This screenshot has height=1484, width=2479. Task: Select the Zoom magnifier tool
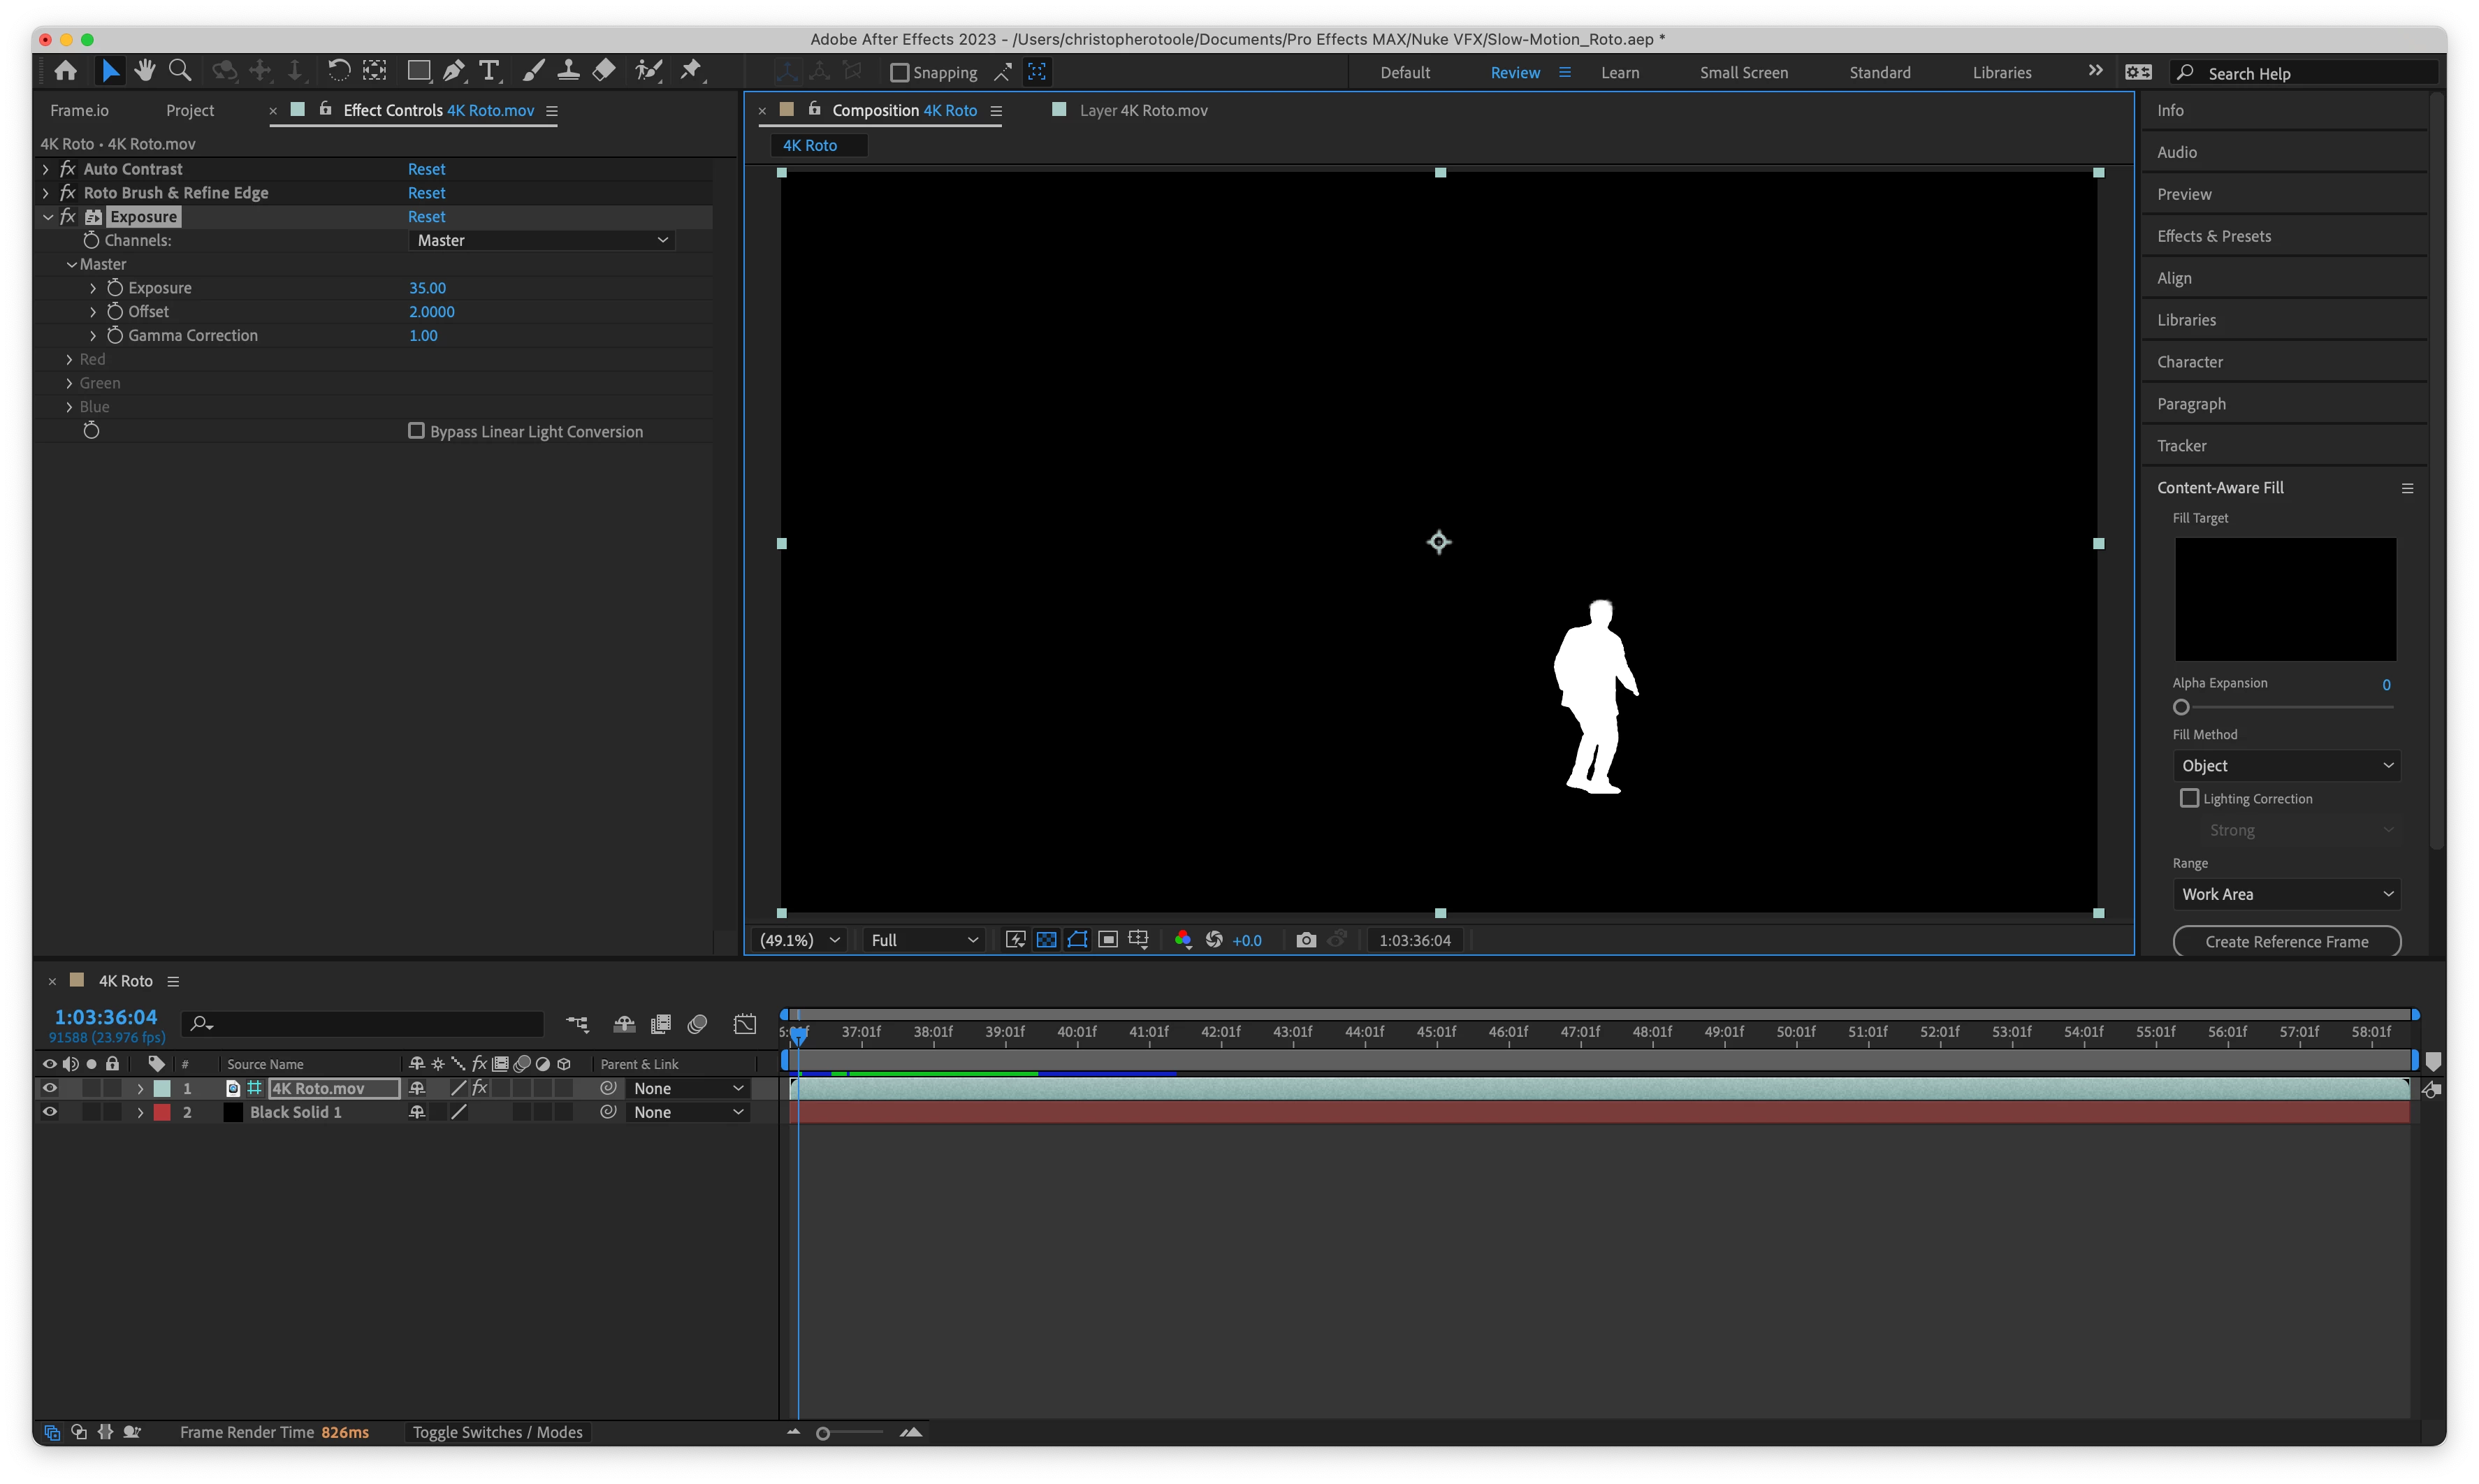[180, 71]
